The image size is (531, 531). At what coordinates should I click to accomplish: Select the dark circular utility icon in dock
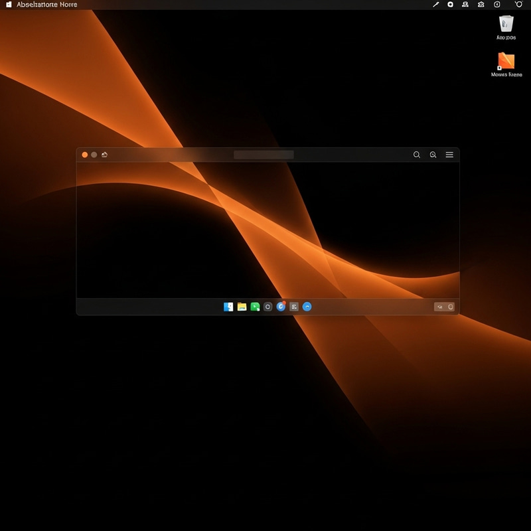pyautogui.click(x=268, y=307)
